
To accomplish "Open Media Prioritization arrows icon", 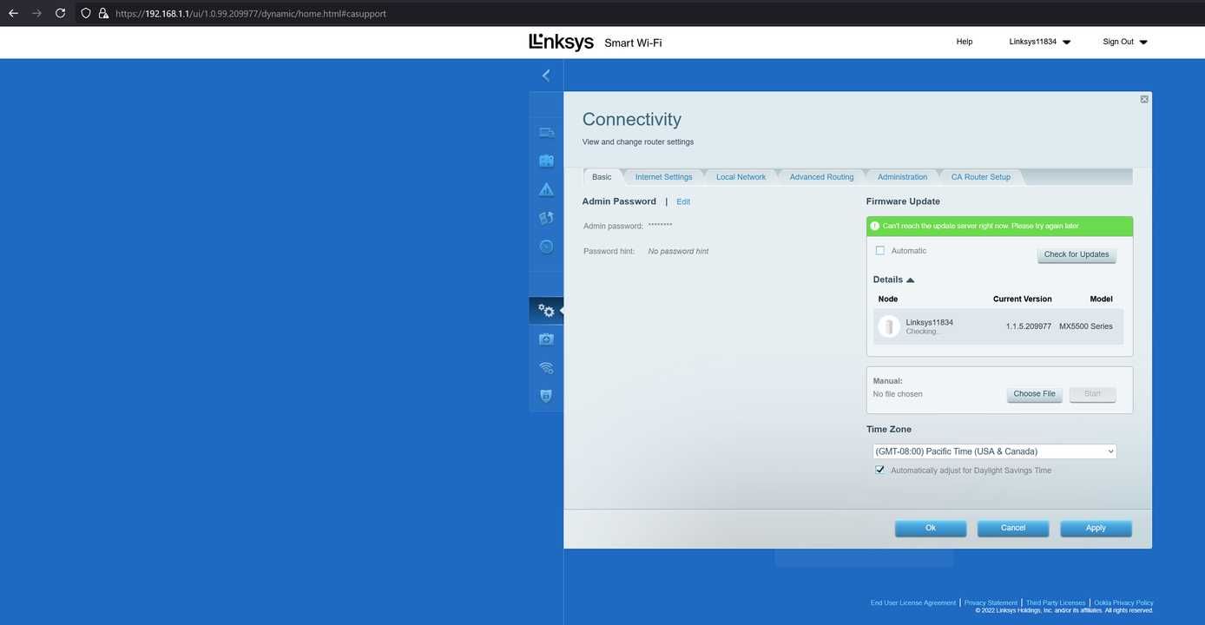I will click(x=546, y=218).
